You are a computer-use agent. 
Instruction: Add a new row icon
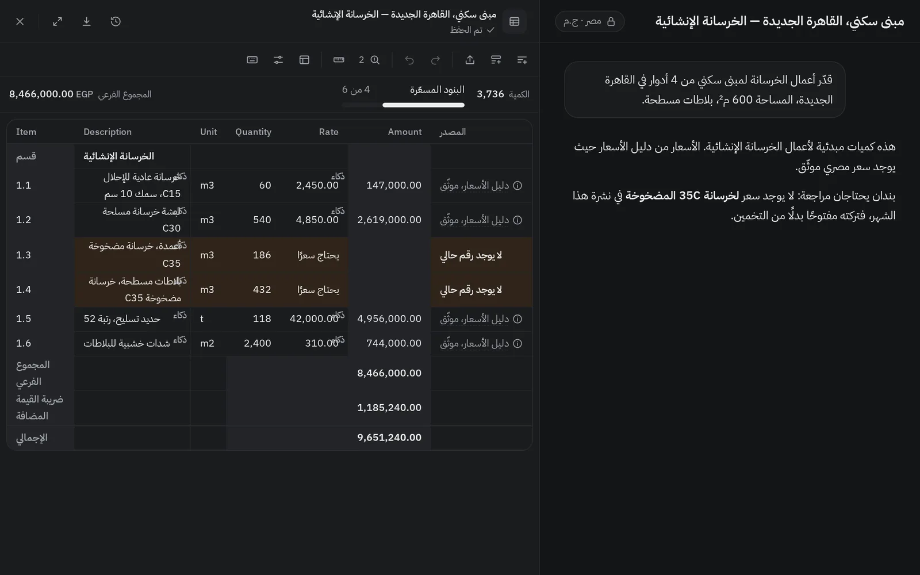point(522,60)
